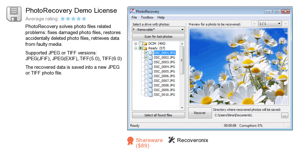Click the floppy disk software icon
Image resolution: width=299 pixels, height=157 pixels.
coord(14,14)
